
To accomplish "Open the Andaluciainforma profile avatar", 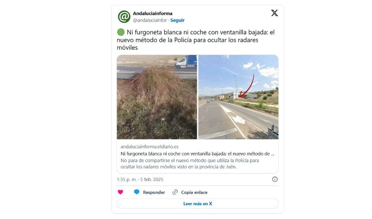I will pyautogui.click(x=124, y=17).
